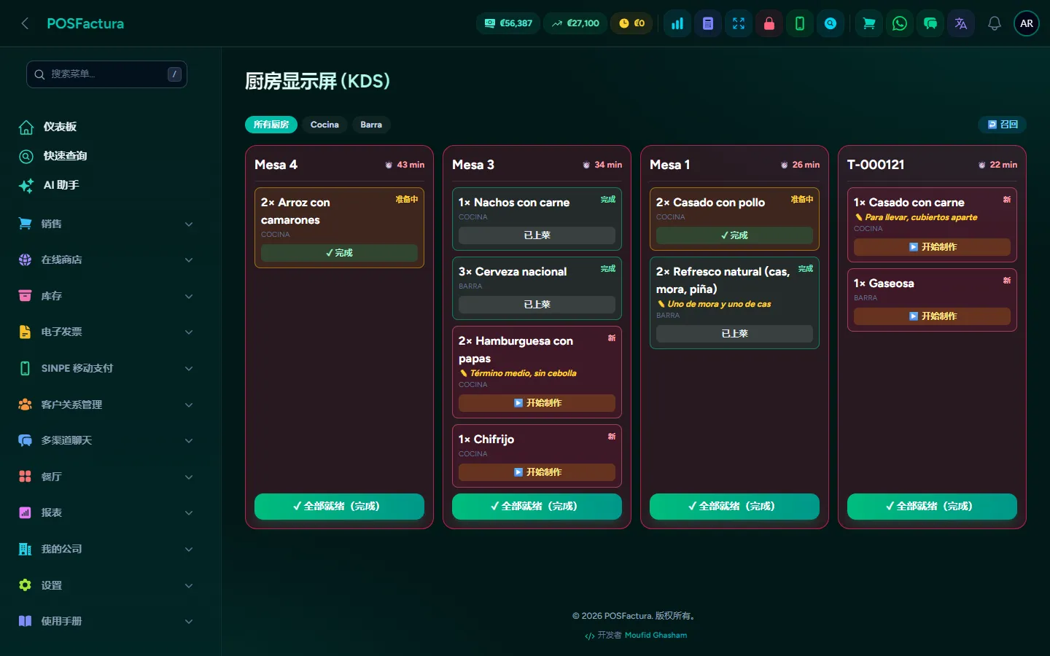Click the green mobile phone icon
Image resolution: width=1050 pixels, height=656 pixels.
[x=800, y=23]
